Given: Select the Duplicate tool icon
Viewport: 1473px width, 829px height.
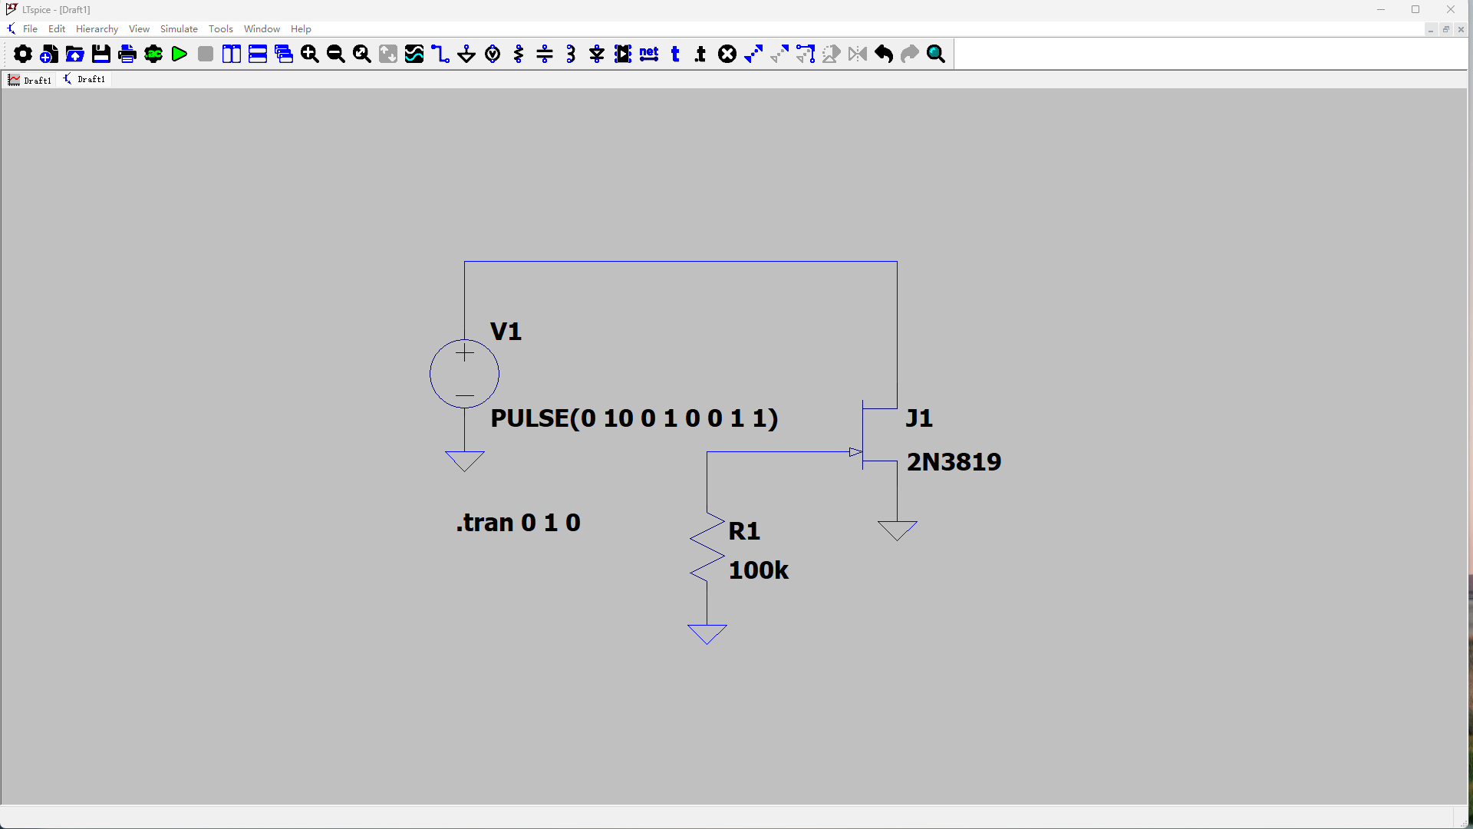Looking at the screenshot, I should pos(753,54).
